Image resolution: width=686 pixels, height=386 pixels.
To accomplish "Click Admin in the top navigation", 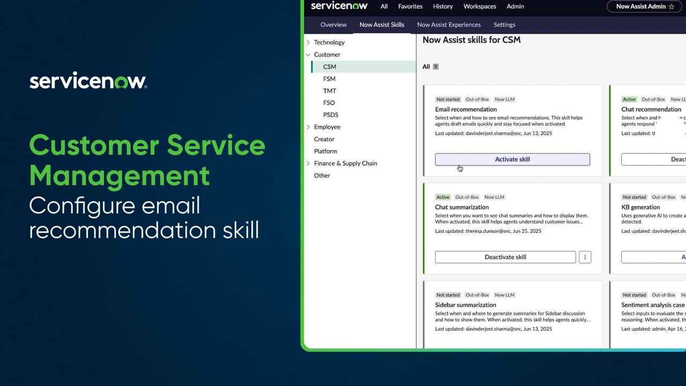I will [x=515, y=6].
